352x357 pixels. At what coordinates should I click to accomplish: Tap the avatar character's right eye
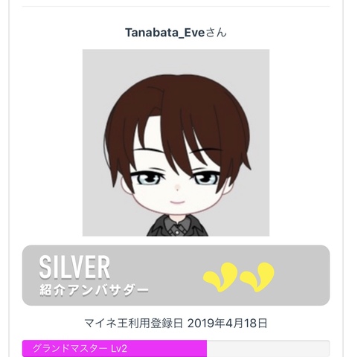206,178
